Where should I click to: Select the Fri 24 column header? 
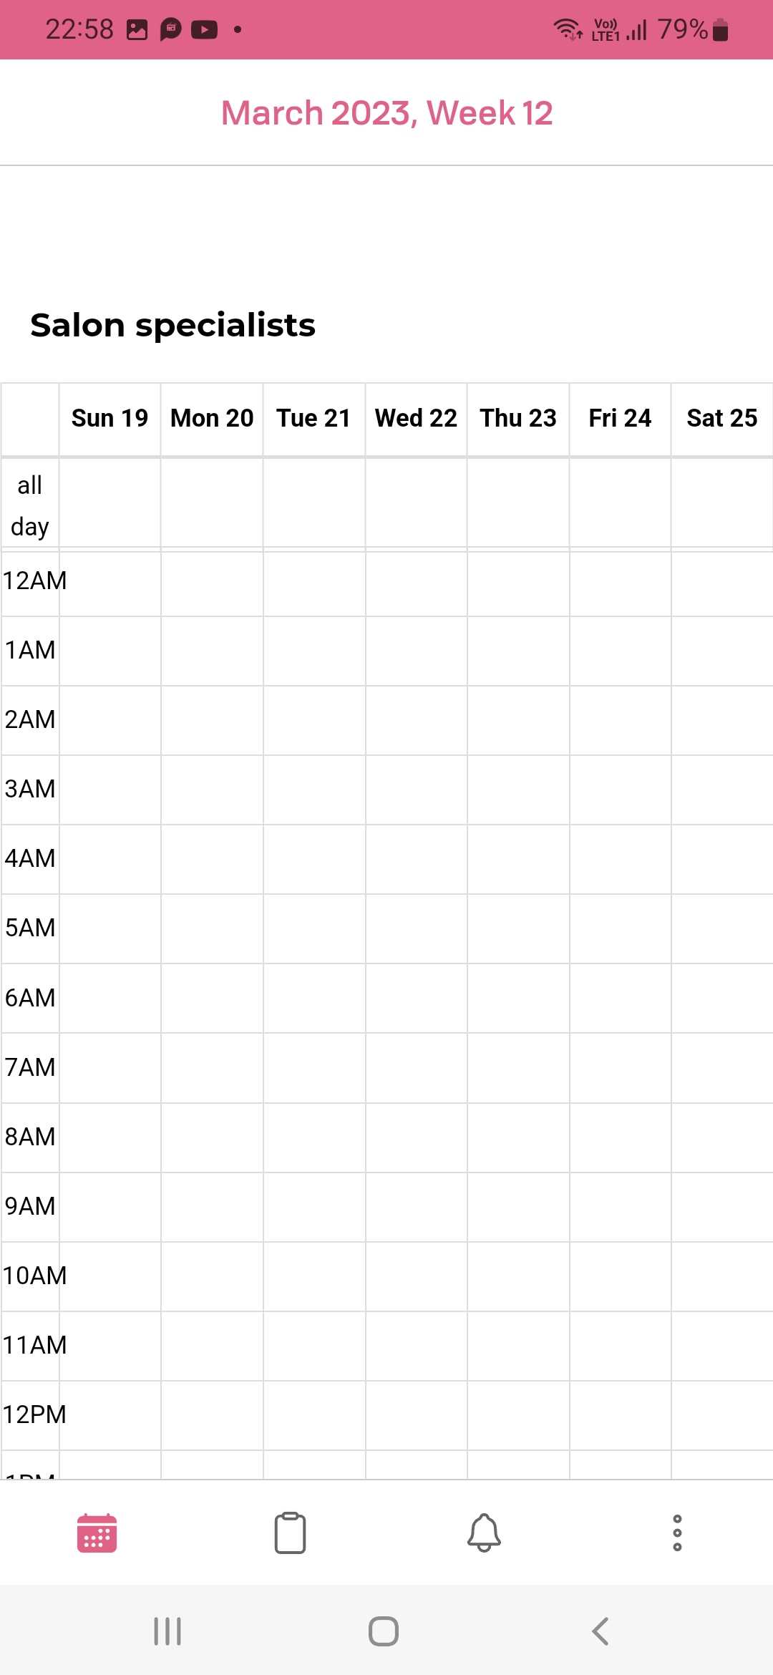(620, 418)
